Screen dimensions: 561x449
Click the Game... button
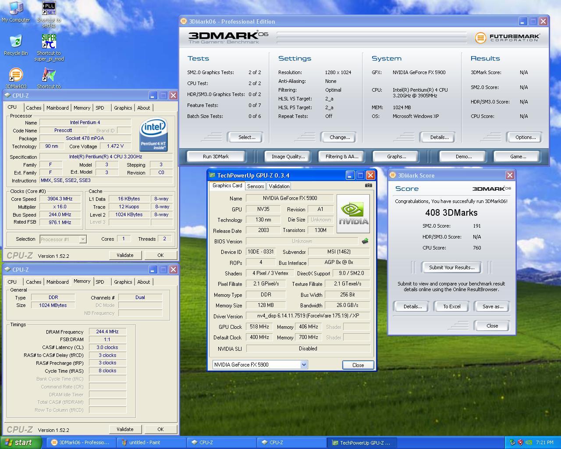coord(518,157)
